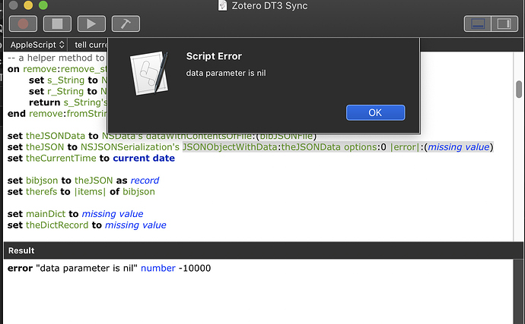Click 'theDictRecord' variable in the code

tap(57, 225)
